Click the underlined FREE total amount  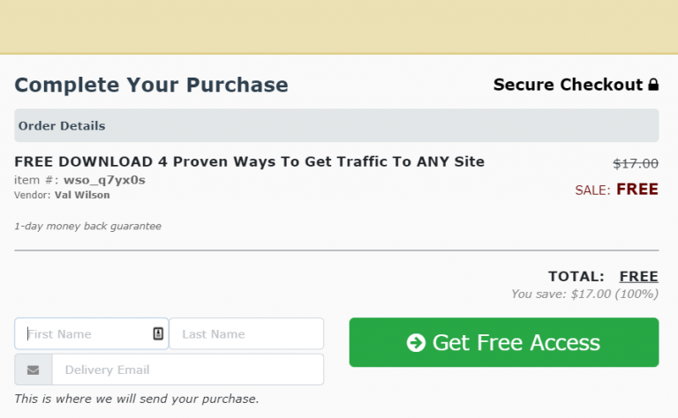pos(638,276)
